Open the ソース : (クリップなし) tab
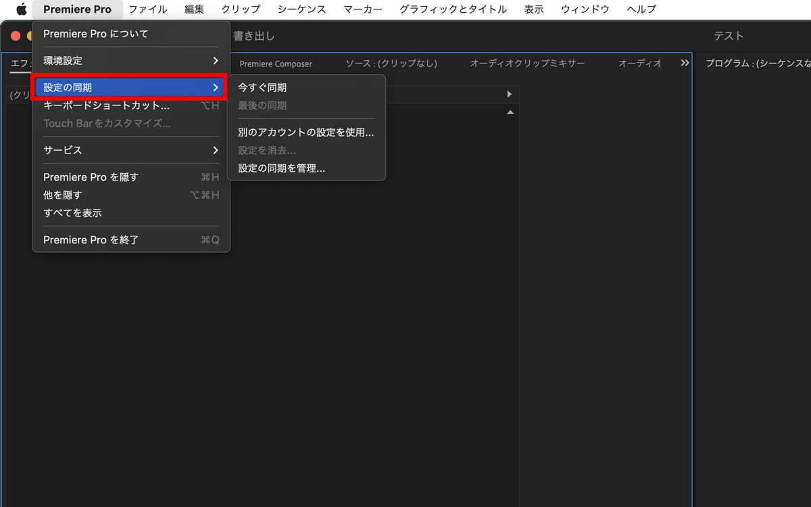 391,64
